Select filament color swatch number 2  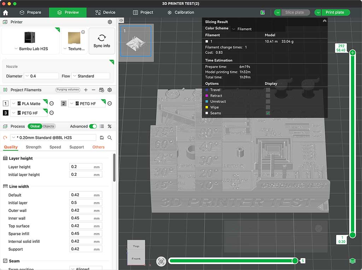pyautogui.click(x=64, y=104)
